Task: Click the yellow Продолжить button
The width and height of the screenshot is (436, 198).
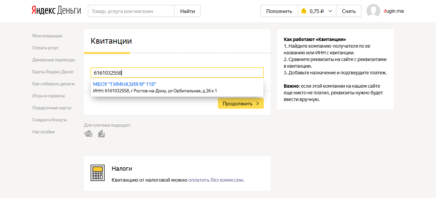Action: tap(241, 103)
